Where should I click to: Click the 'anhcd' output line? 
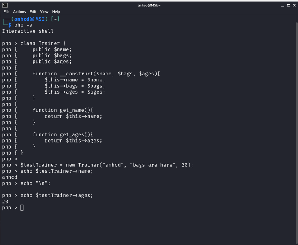tap(10, 177)
